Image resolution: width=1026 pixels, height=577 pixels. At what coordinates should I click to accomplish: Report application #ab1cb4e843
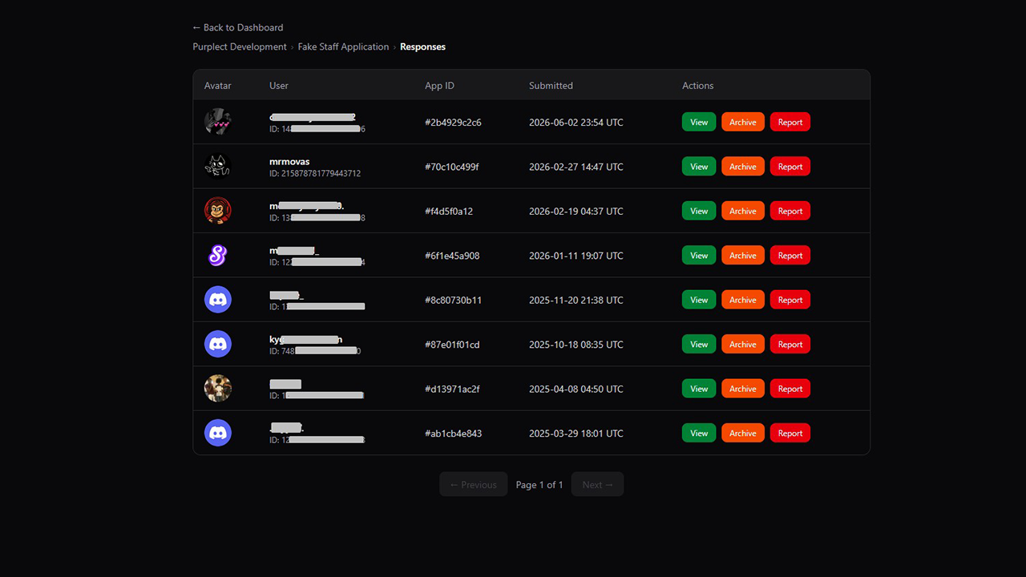[790, 433]
